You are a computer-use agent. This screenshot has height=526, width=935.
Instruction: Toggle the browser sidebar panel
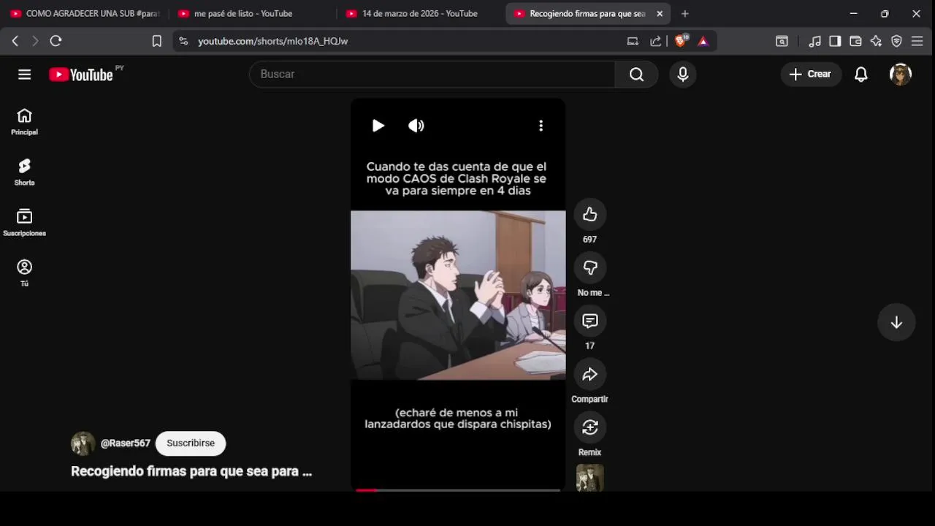(835, 42)
